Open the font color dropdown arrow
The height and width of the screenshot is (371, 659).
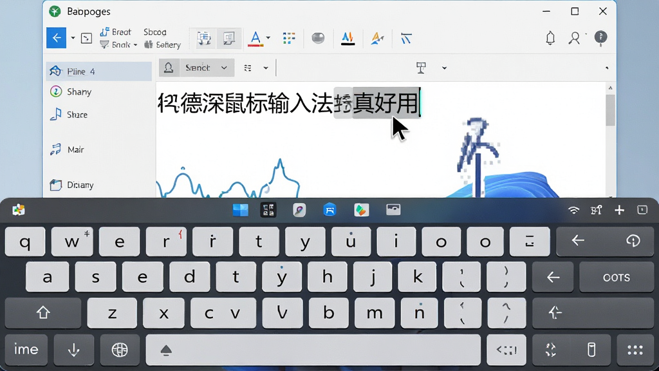pyautogui.click(x=268, y=38)
